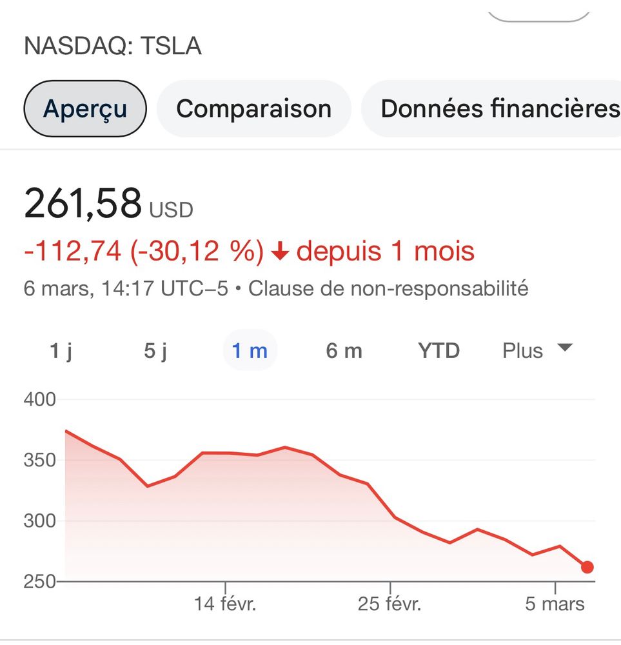Open Clause de non-responsabilité link
Viewport: 621px width, 645px height.
click(388, 288)
